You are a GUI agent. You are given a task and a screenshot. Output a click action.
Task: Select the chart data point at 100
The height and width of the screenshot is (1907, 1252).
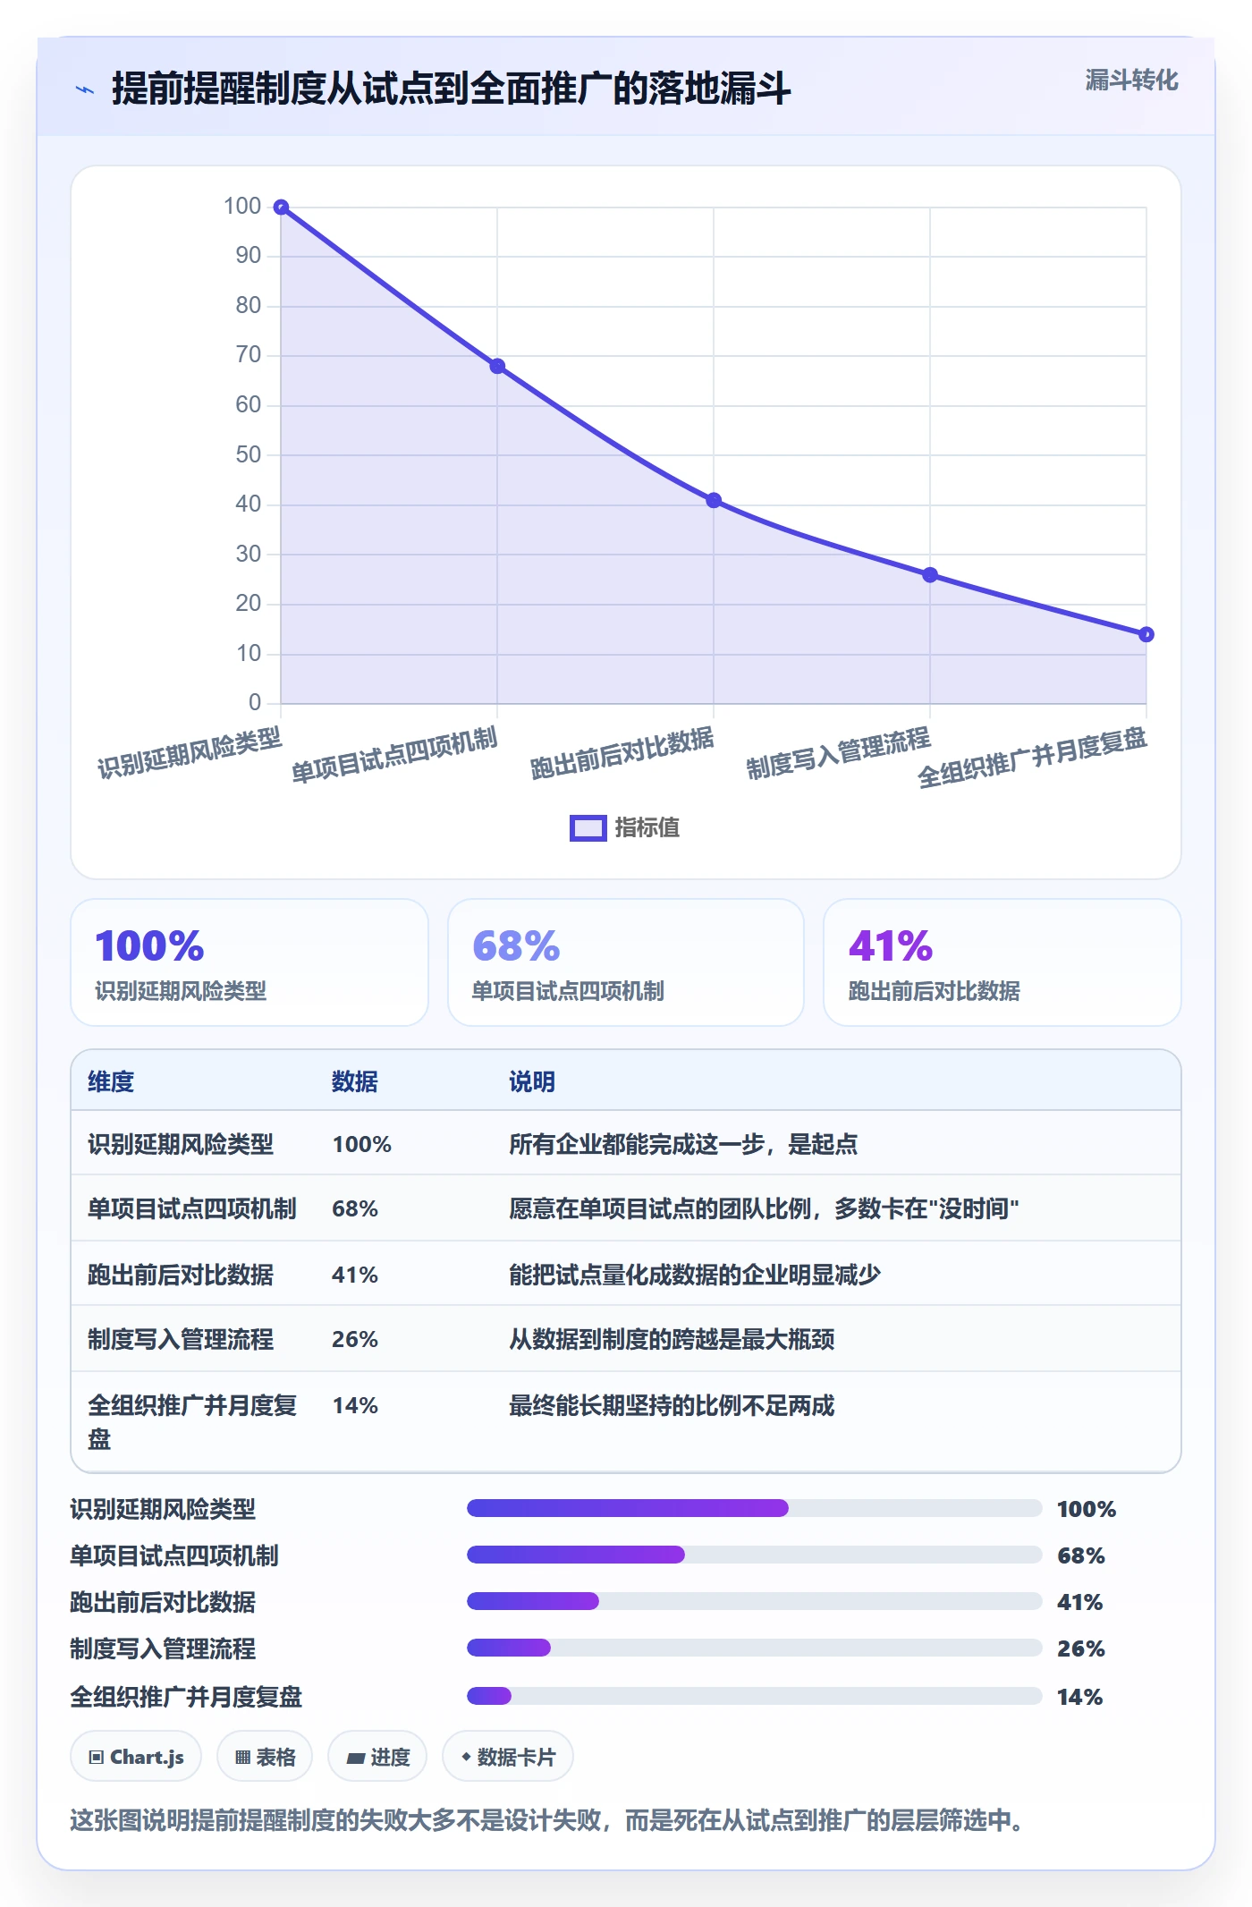pos(281,208)
